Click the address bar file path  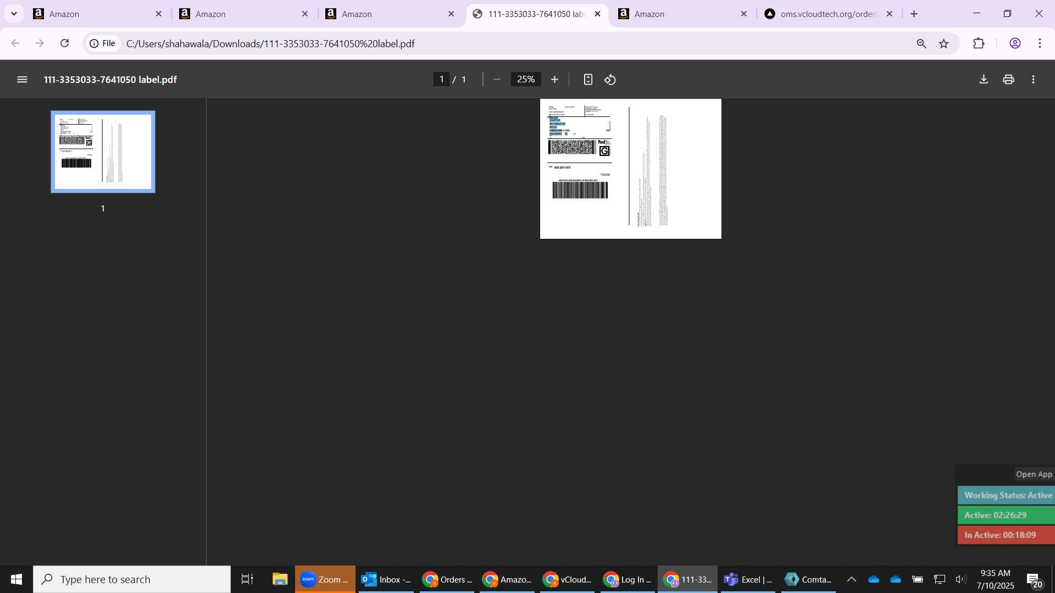pyautogui.click(x=270, y=43)
